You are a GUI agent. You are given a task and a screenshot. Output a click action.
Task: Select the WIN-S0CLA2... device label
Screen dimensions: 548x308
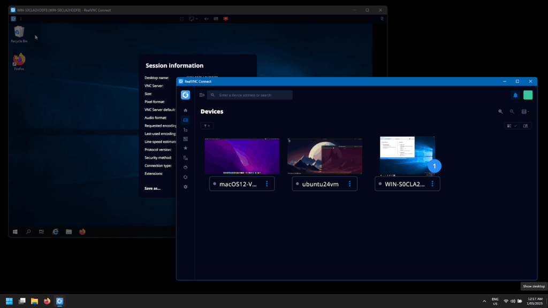pos(405,184)
